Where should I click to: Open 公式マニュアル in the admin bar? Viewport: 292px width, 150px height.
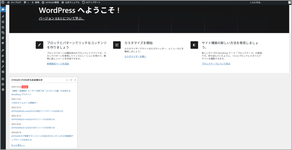coord(70,2)
